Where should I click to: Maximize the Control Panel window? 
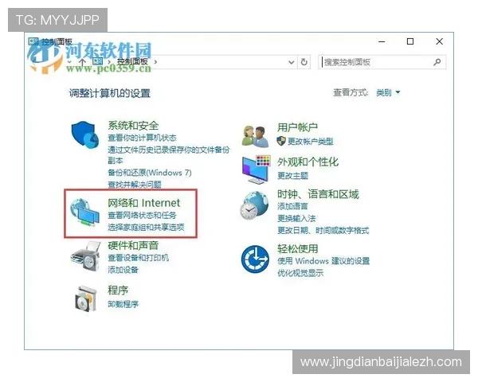pyautogui.click(x=410, y=41)
